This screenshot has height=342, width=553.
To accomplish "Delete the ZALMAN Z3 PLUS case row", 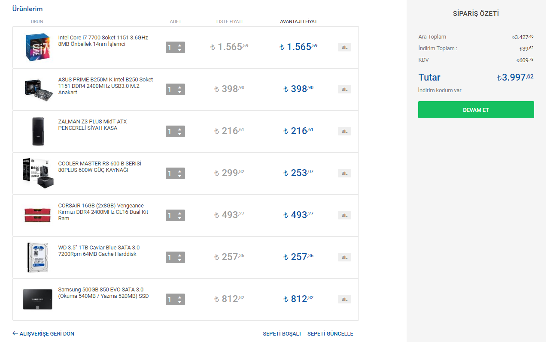I will (x=344, y=131).
